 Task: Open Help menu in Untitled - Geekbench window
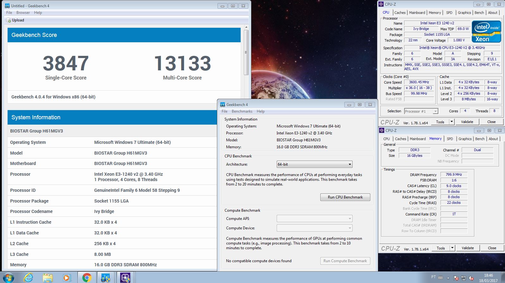point(38,13)
